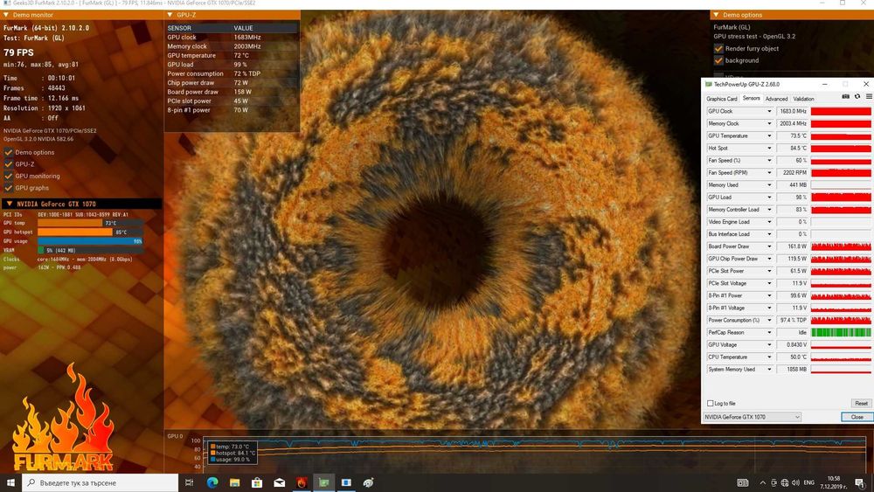This screenshot has width=874, height=492.
Task: Toggle the background checkbox in Demo options
Action: [718, 60]
